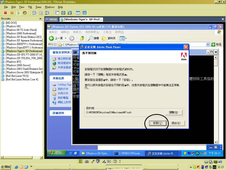Click the guest Internet Explorer quick-launch icon
This screenshot has height=170, width=226.
point(71,153)
